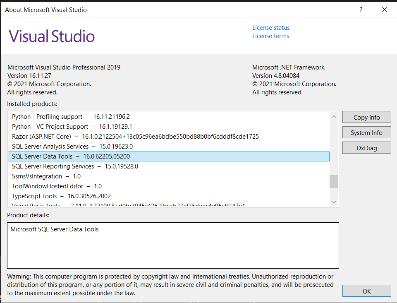Image resolution: width=397 pixels, height=303 pixels.
Task: Click Microsoft Visual Studio Professional 2019 text
Action: click(x=64, y=67)
